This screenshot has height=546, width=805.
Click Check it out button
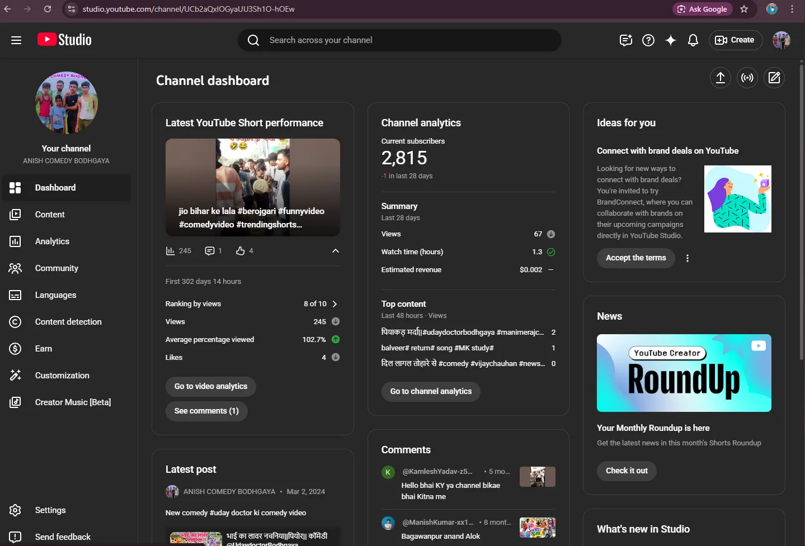click(x=627, y=471)
